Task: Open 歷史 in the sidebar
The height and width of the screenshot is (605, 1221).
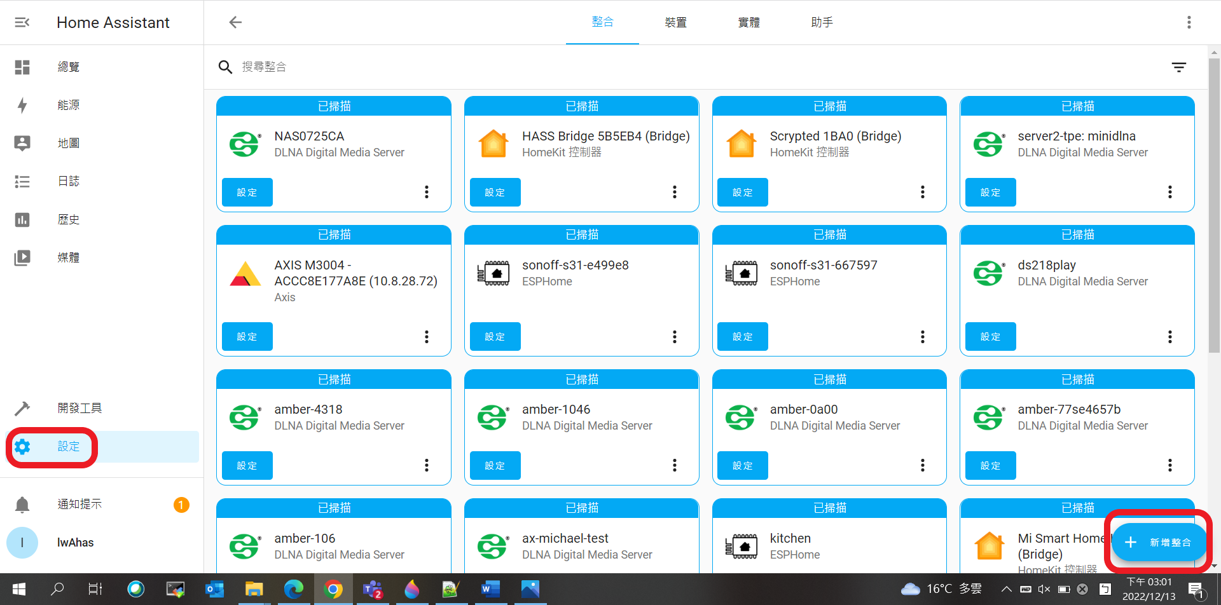Action: (x=102, y=219)
